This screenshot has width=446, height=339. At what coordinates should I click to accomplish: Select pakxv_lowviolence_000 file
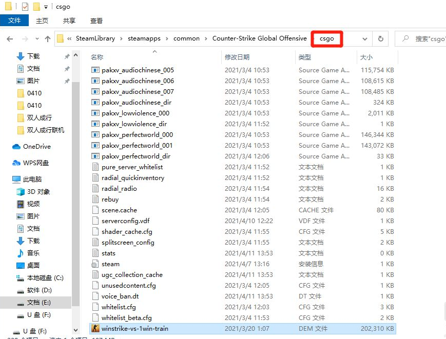point(135,113)
